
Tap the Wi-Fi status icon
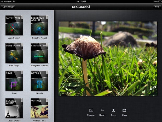(x=14, y=2)
